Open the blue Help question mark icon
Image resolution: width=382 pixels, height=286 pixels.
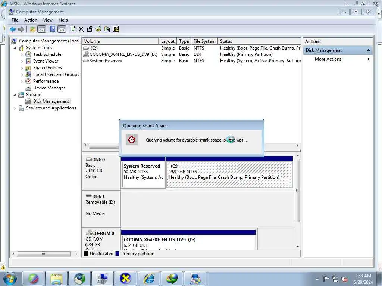pos(53,29)
